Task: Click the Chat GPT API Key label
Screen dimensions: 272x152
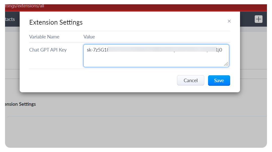Action: (x=48, y=50)
